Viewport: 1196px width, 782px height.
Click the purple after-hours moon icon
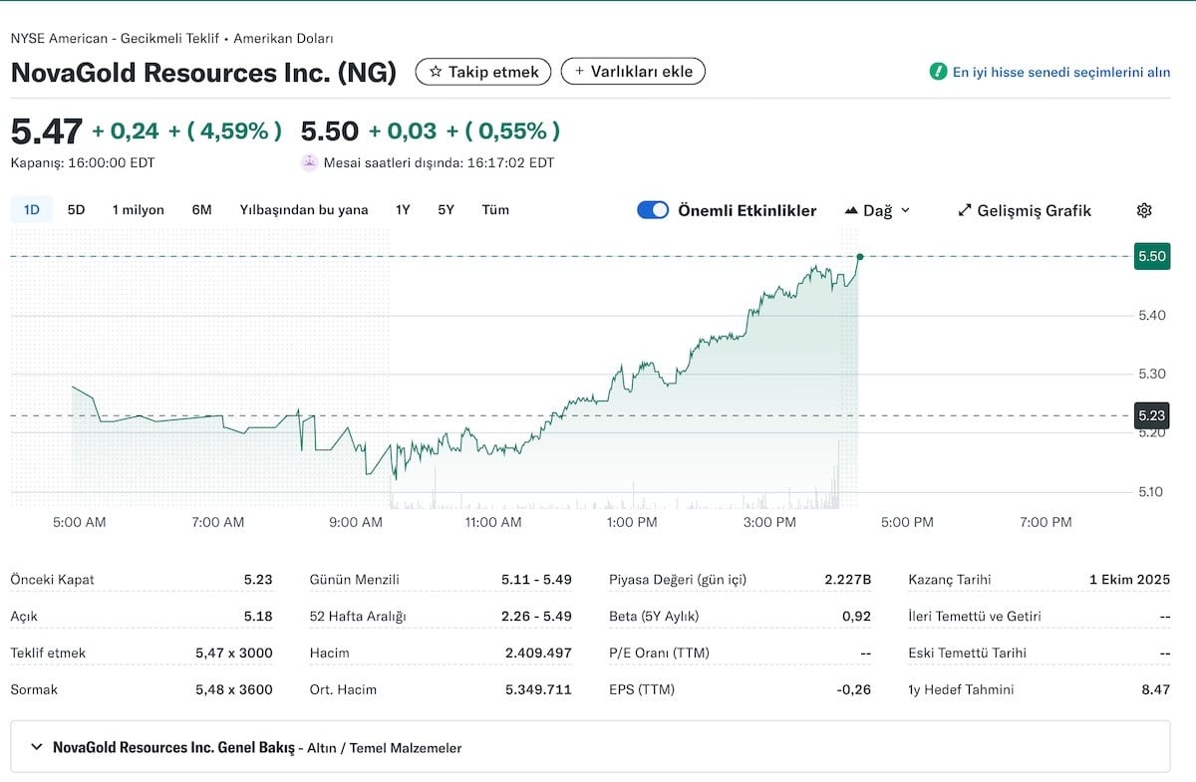pos(309,162)
